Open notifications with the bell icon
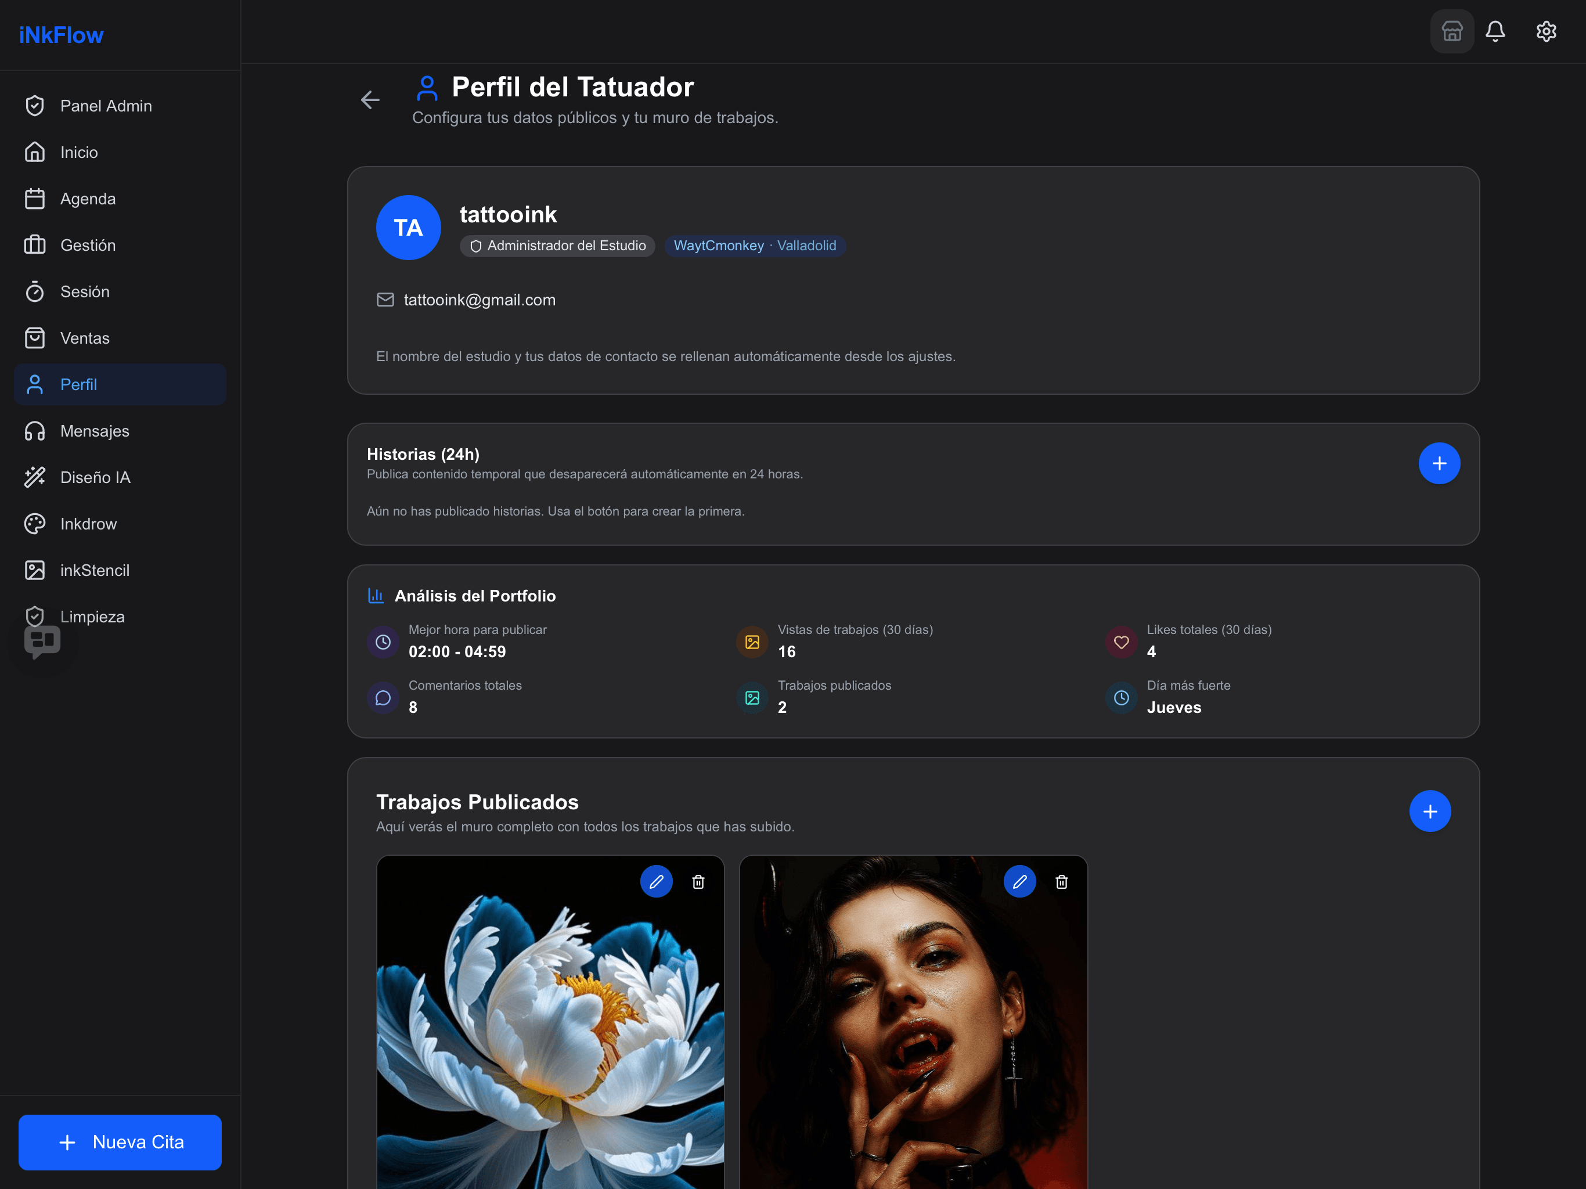The image size is (1586, 1189). point(1497,31)
